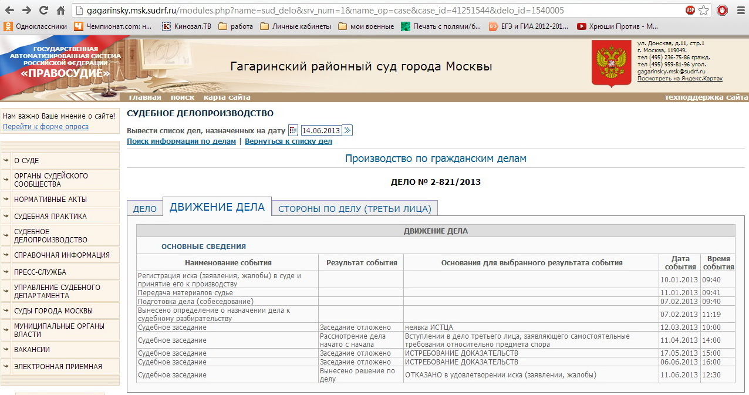Click the browser back arrow
The height and width of the screenshot is (395, 749).
click(11, 11)
